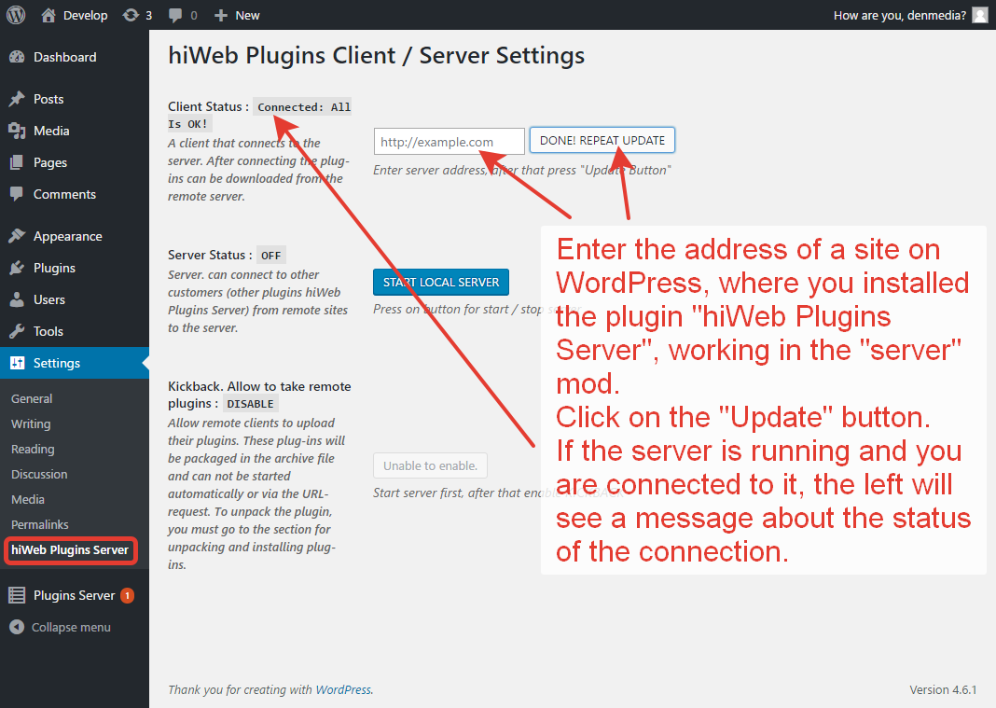Open the Develop site home icon
996x708 pixels.
click(48, 15)
